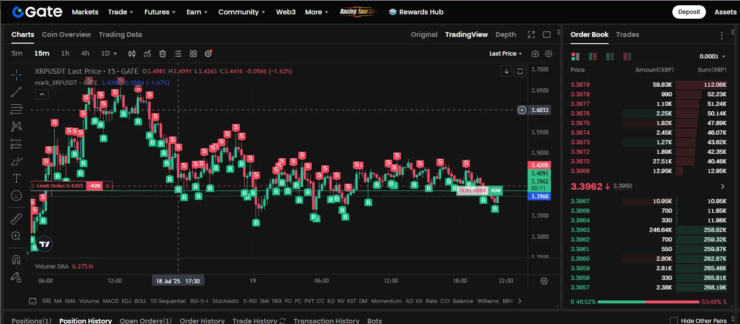The height and width of the screenshot is (324, 740).
Task: Switch to Trading Data tab
Action: 120,35
